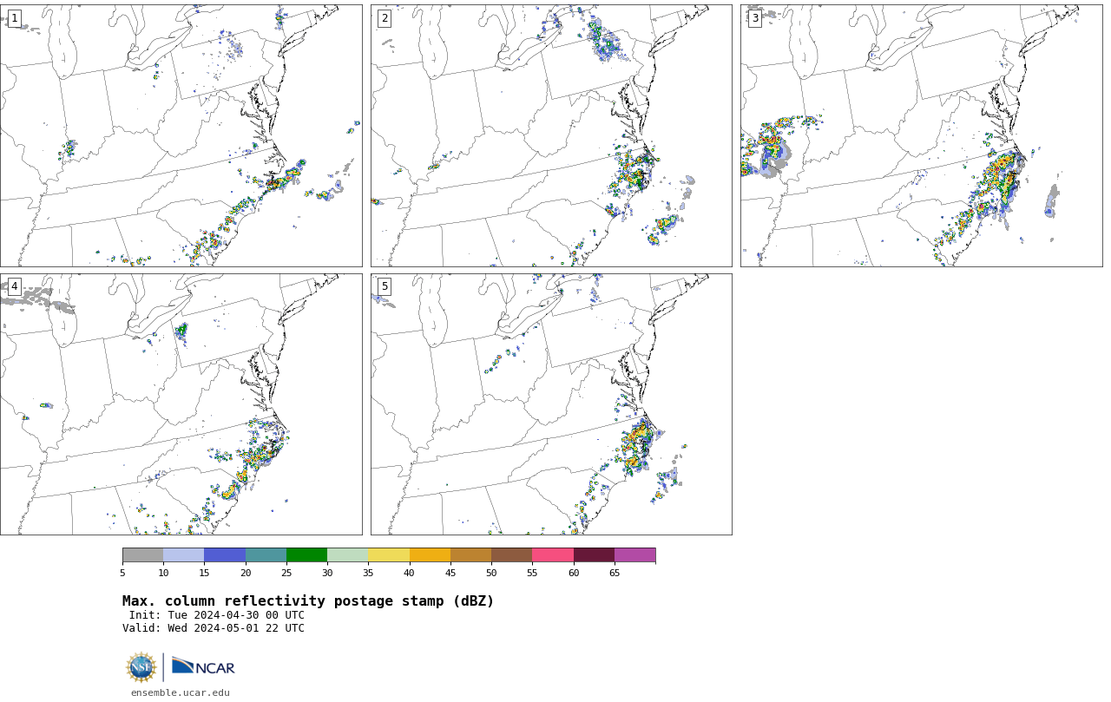The height and width of the screenshot is (702, 1111).
Task: Open ensemble member 5 reflectivity map
Action: (551, 404)
